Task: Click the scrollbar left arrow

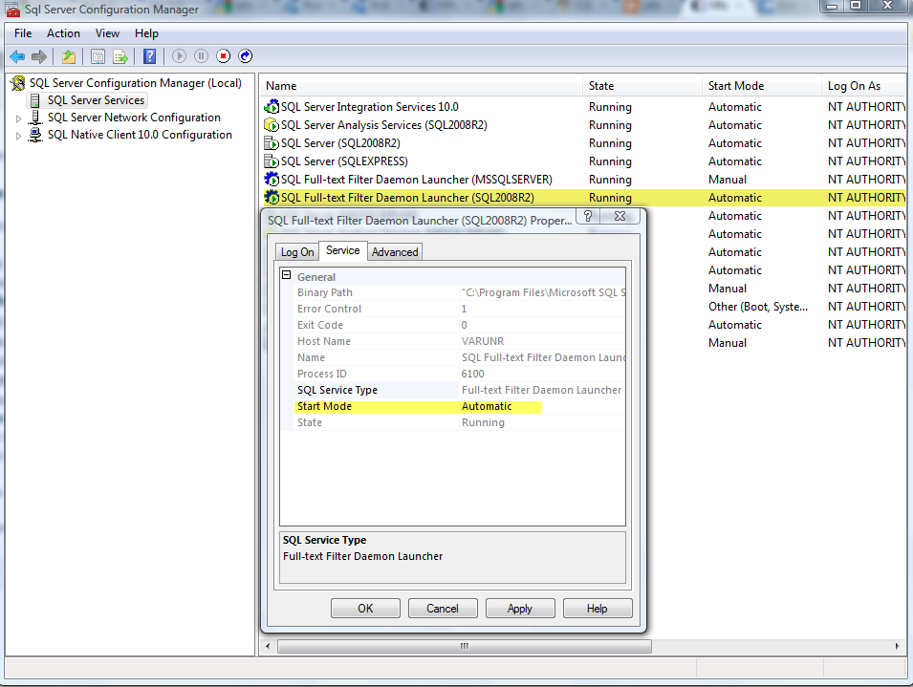Action: tap(268, 646)
